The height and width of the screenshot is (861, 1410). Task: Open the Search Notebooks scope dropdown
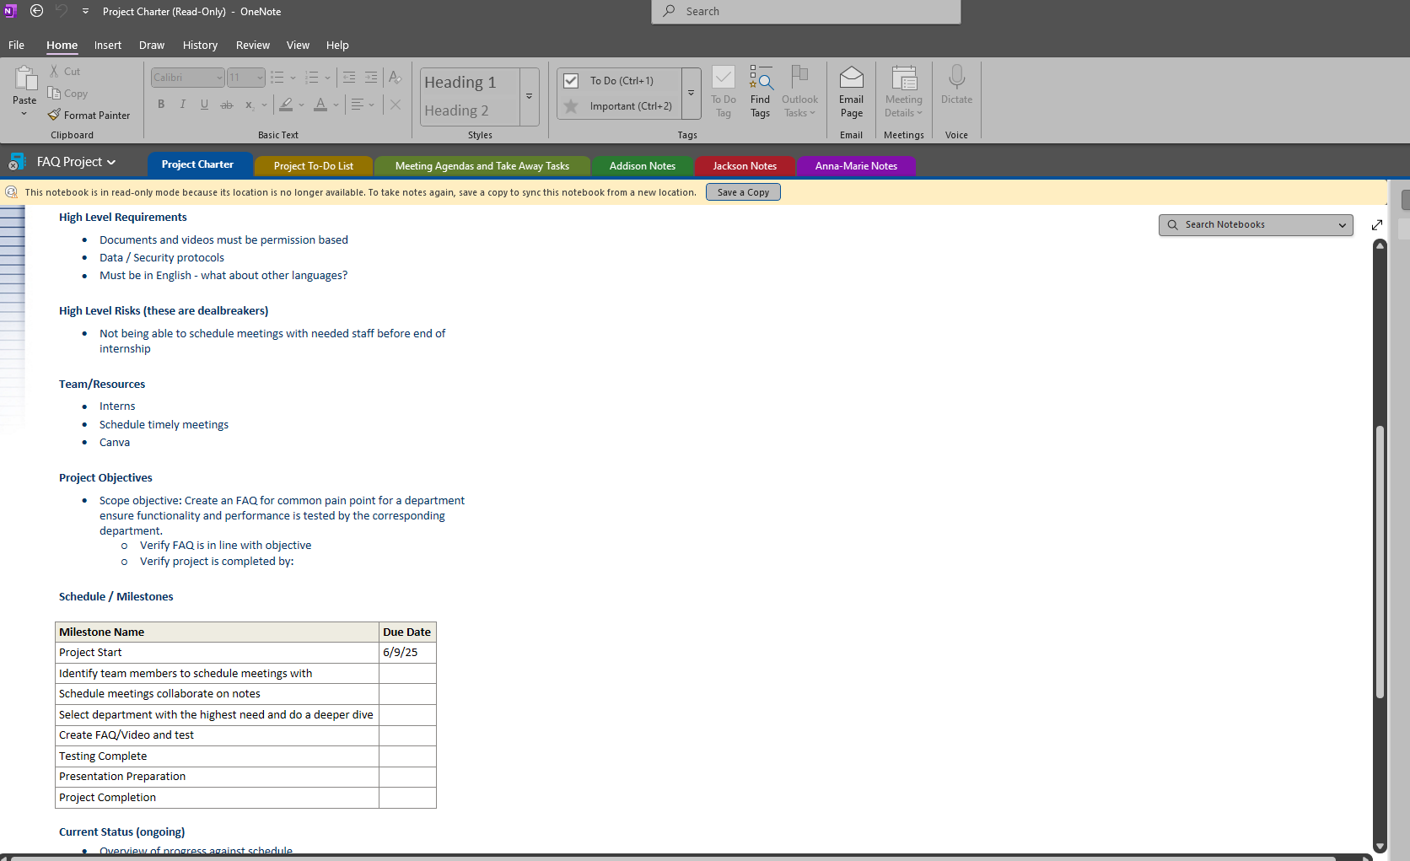click(x=1343, y=225)
